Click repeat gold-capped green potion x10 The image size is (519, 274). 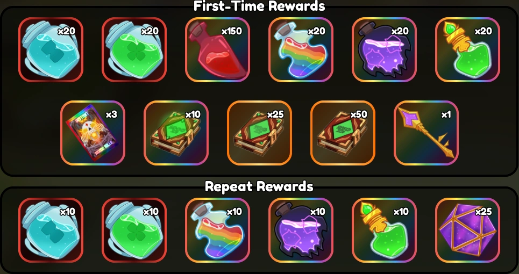tap(385, 230)
